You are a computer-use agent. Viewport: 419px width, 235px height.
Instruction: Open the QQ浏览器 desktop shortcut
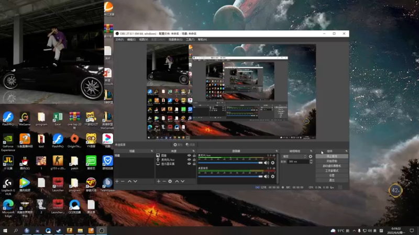tap(74, 207)
